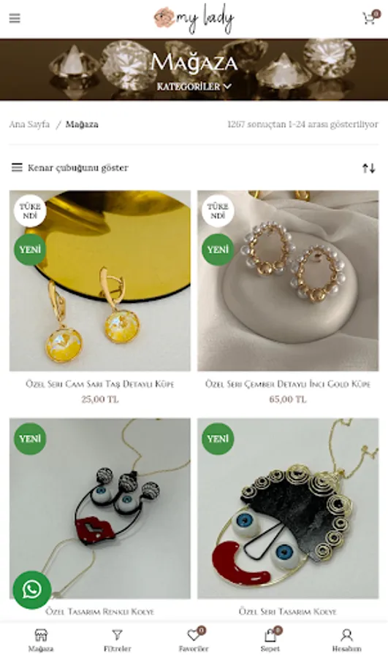Go to Ana Sayfa breadcrumb link

(x=29, y=124)
